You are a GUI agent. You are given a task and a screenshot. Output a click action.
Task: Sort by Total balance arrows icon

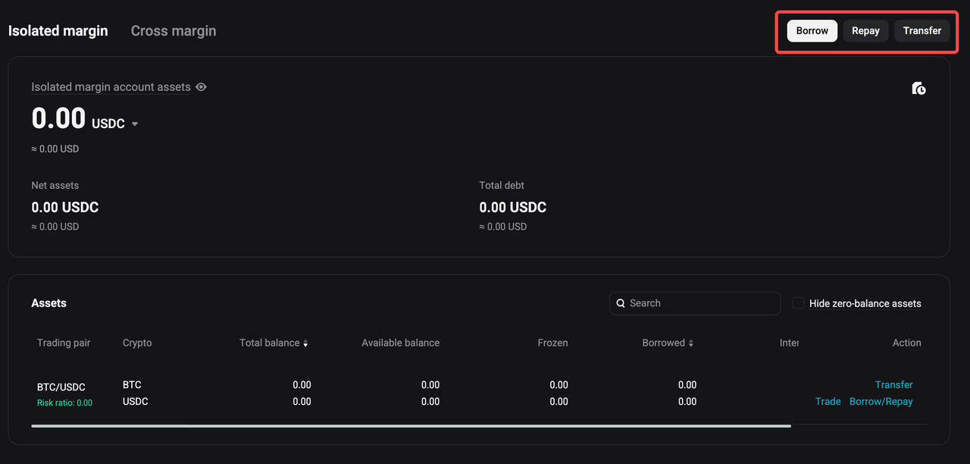[x=305, y=343]
